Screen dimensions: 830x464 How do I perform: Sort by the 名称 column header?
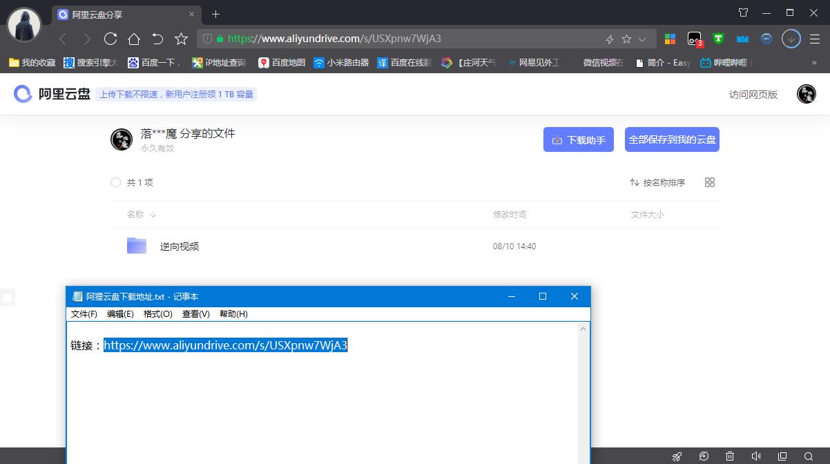point(142,214)
